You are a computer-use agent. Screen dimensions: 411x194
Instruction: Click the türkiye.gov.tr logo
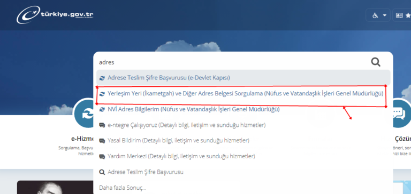(55, 15)
